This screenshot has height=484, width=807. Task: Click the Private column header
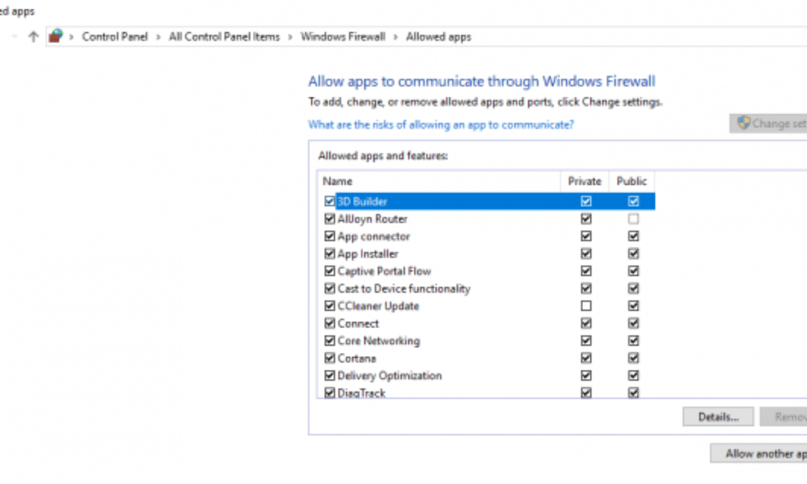[x=584, y=181]
